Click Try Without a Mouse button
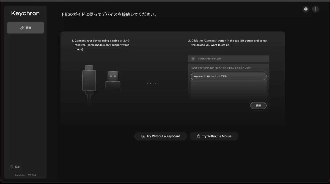This screenshot has width=330, height=184. 214,136
